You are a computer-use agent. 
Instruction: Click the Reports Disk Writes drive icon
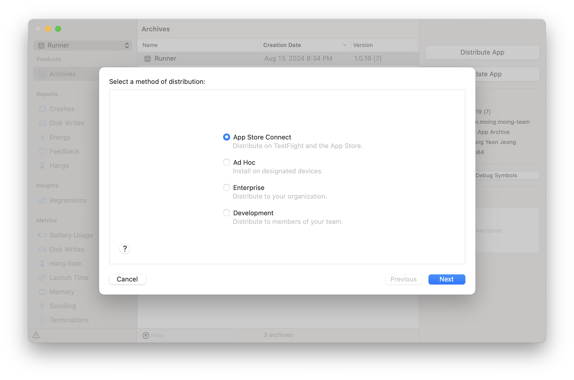pos(42,123)
